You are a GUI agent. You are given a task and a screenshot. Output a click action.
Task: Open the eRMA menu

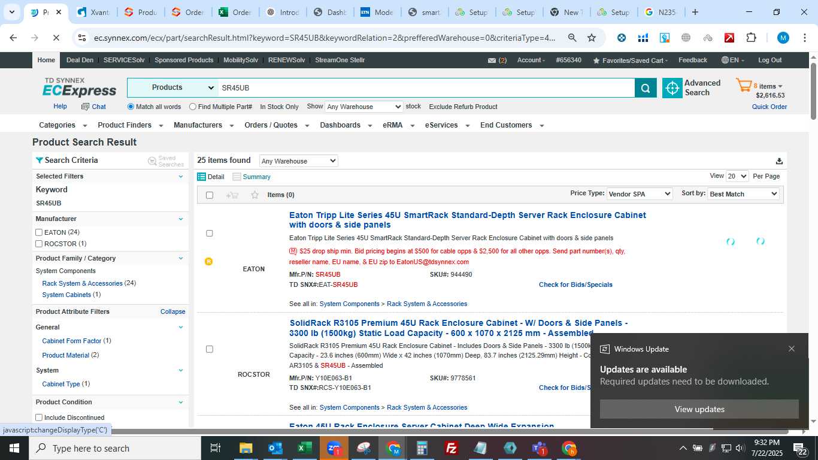point(398,125)
